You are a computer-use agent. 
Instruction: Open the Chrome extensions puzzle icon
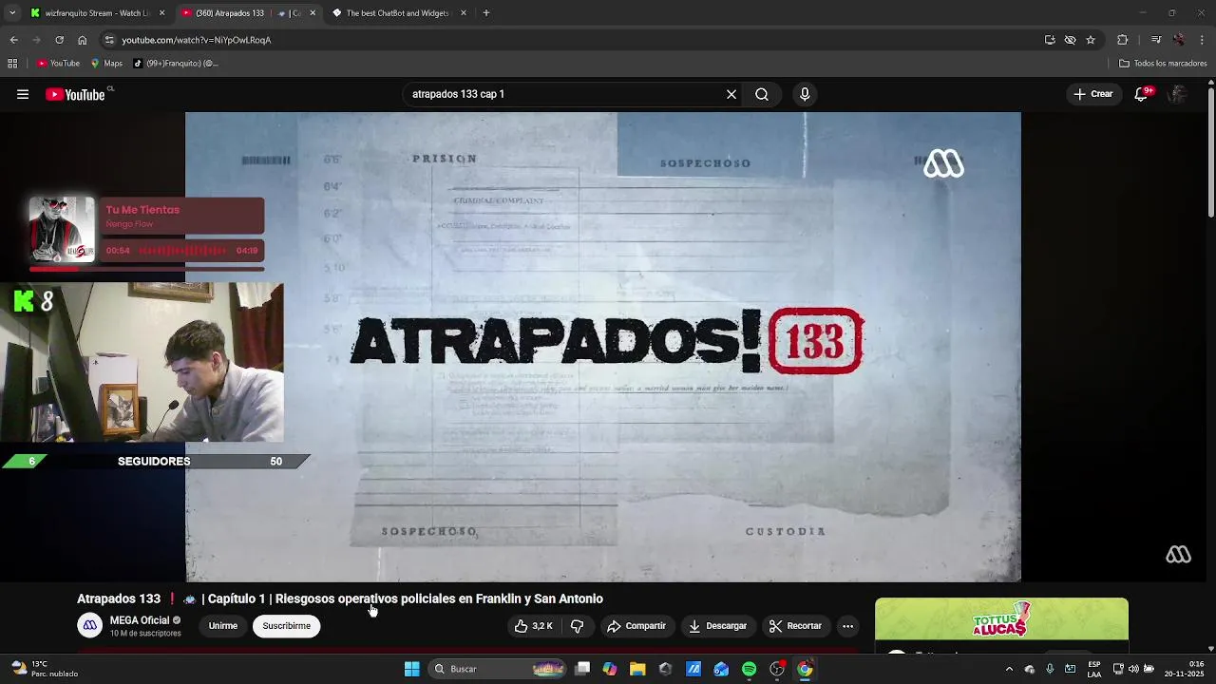[1123, 40]
